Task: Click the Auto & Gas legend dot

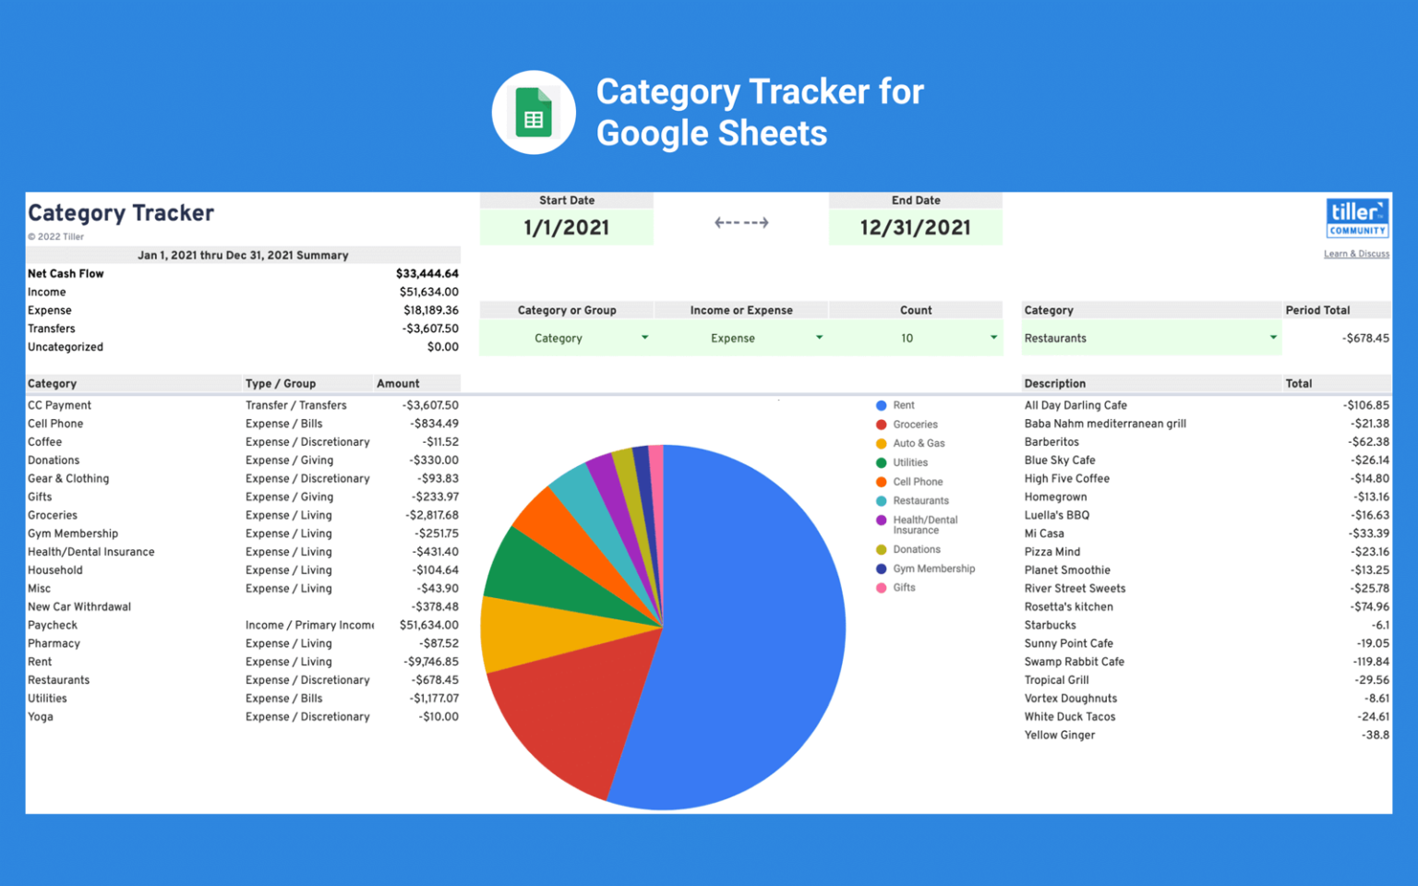Action: 881,443
